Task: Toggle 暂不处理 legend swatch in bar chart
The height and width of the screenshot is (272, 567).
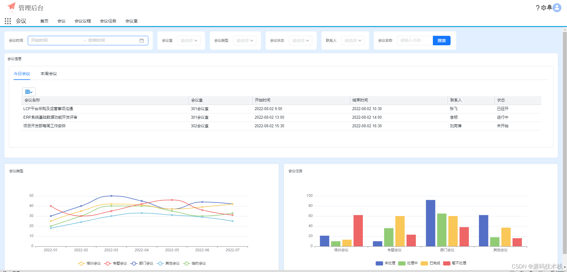Action: 447,263
